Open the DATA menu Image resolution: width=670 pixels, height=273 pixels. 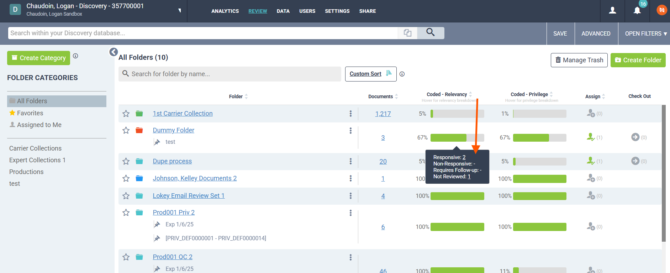[x=283, y=11]
